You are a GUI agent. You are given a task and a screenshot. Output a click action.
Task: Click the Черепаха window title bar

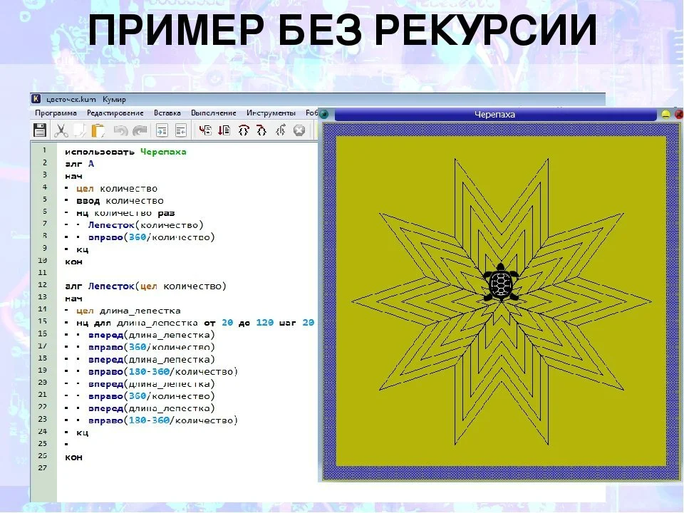pos(495,114)
